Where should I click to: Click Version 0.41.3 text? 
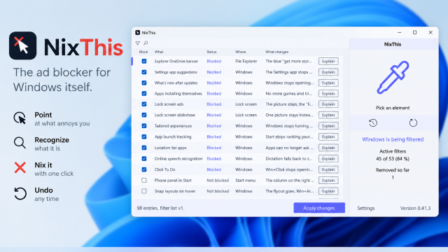[x=415, y=209]
